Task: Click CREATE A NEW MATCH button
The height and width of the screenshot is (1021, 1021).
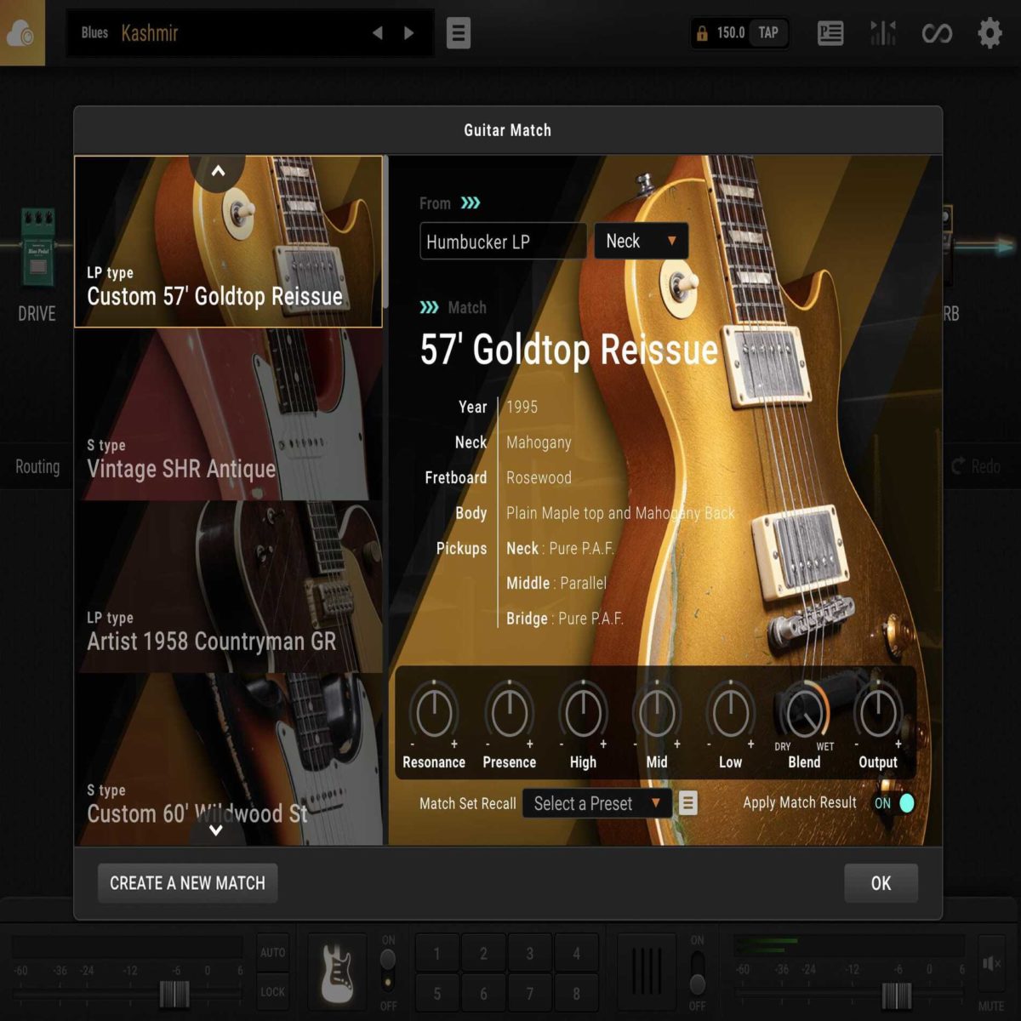Action: point(187,883)
